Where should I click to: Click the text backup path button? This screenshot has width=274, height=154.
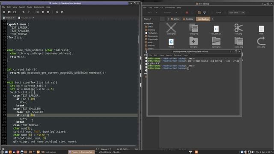[203, 19]
